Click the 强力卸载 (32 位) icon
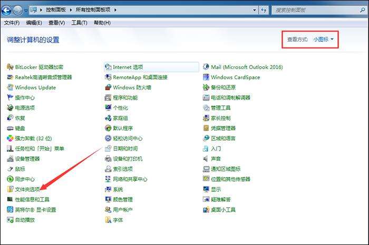This screenshot has height=245, width=369. pyautogui.click(x=10, y=139)
